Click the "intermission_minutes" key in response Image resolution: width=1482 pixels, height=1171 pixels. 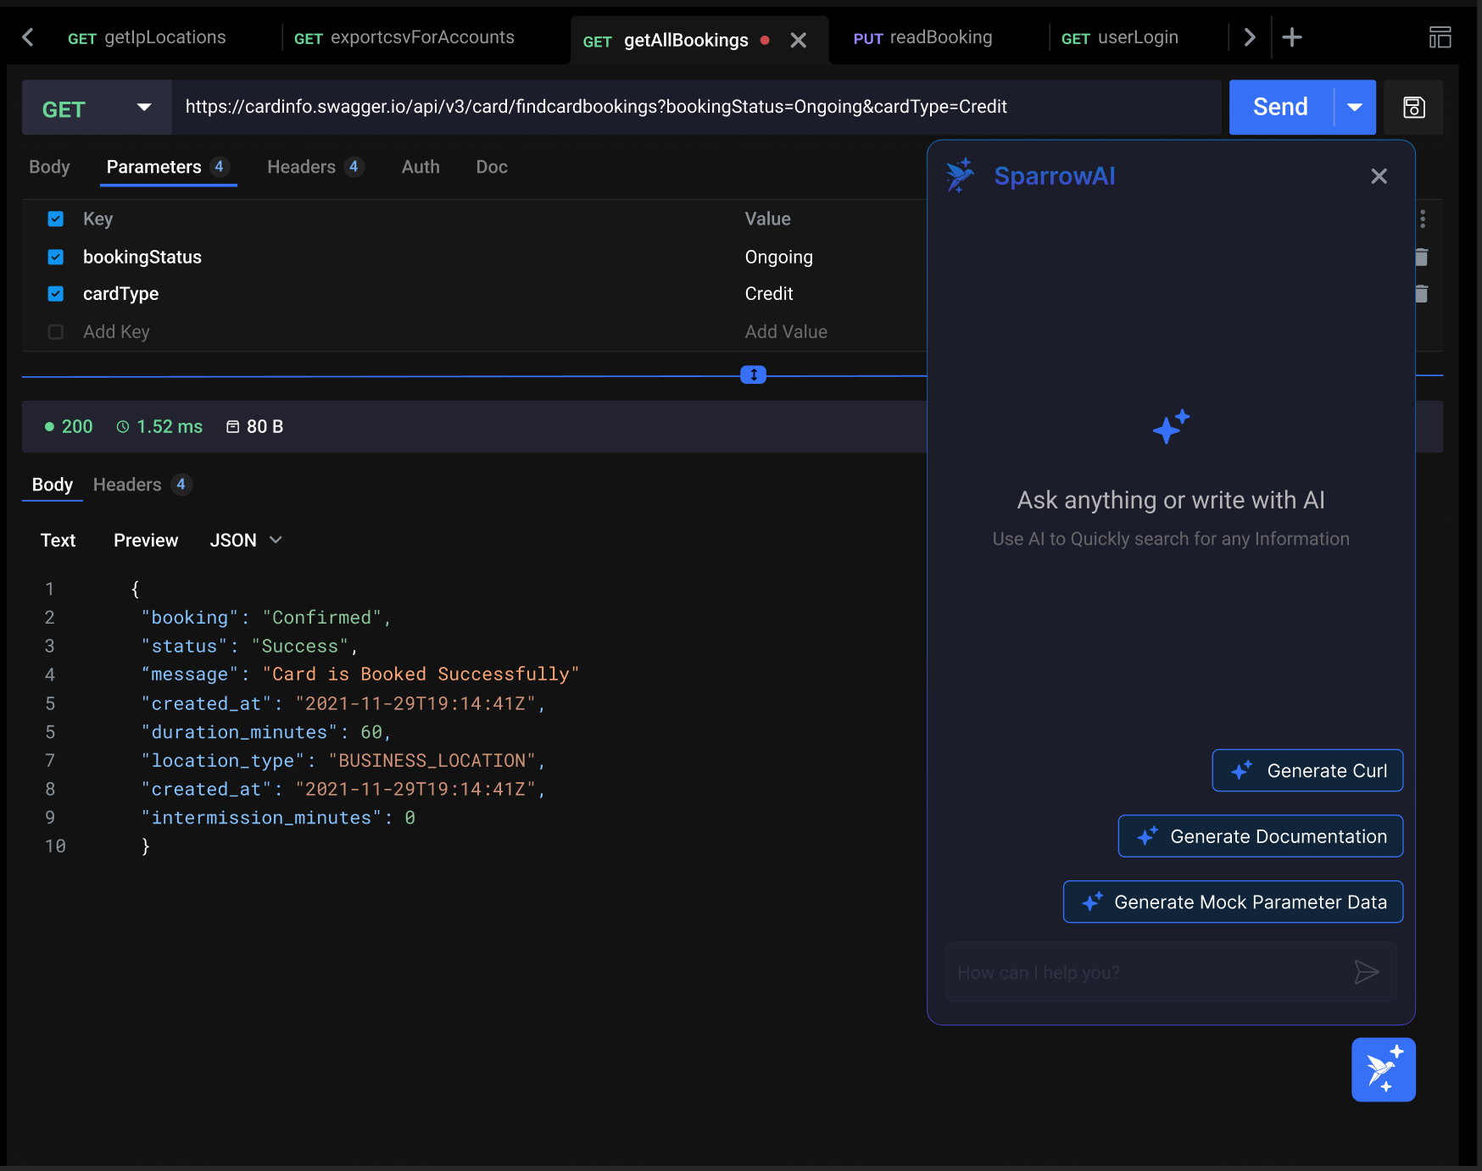pyautogui.click(x=261, y=817)
